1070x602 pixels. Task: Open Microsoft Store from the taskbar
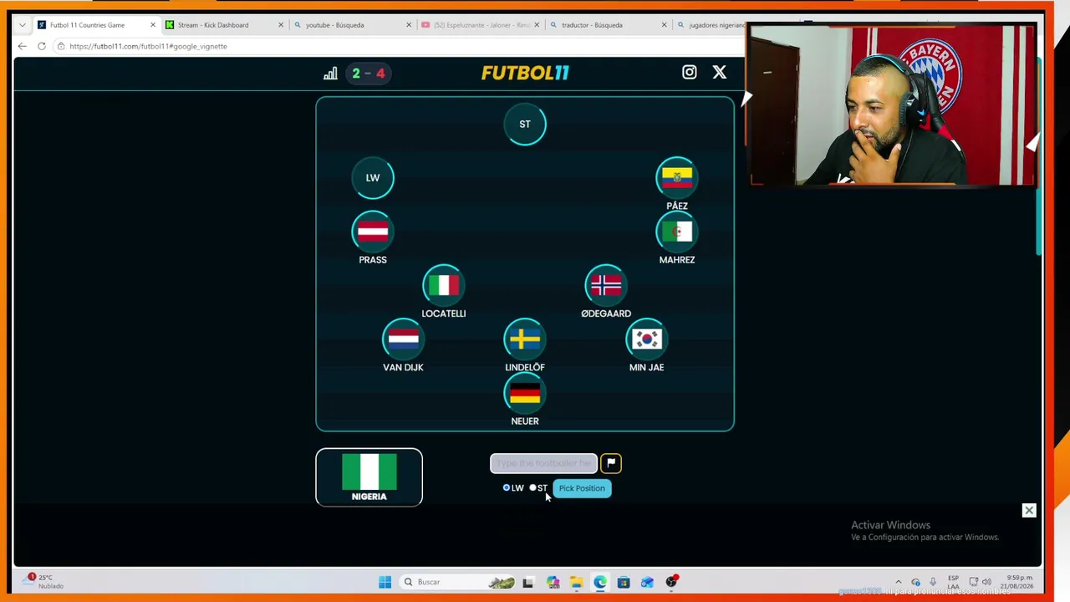pyautogui.click(x=624, y=582)
